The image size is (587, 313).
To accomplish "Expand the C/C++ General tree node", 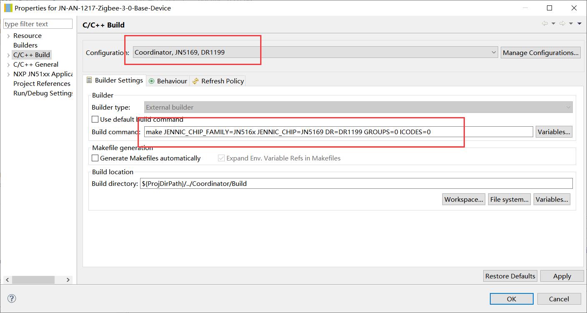I will click(x=8, y=65).
